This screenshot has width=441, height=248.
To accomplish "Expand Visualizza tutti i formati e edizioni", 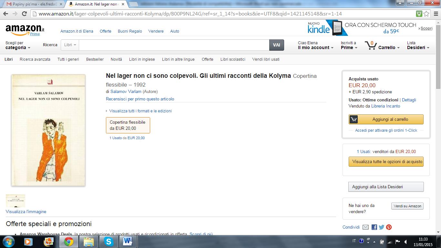I will (140, 111).
